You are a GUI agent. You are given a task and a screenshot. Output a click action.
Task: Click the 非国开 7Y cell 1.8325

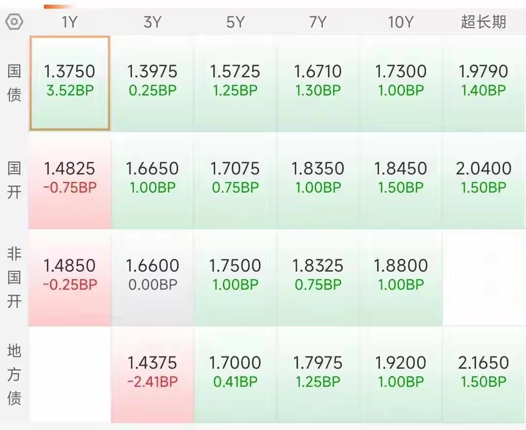318,277
